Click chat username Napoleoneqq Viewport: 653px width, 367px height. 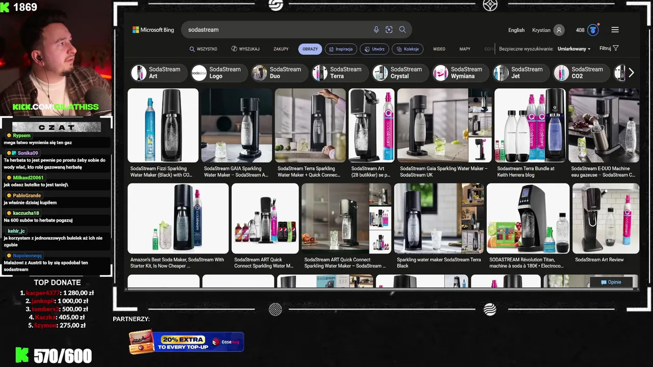click(x=27, y=255)
